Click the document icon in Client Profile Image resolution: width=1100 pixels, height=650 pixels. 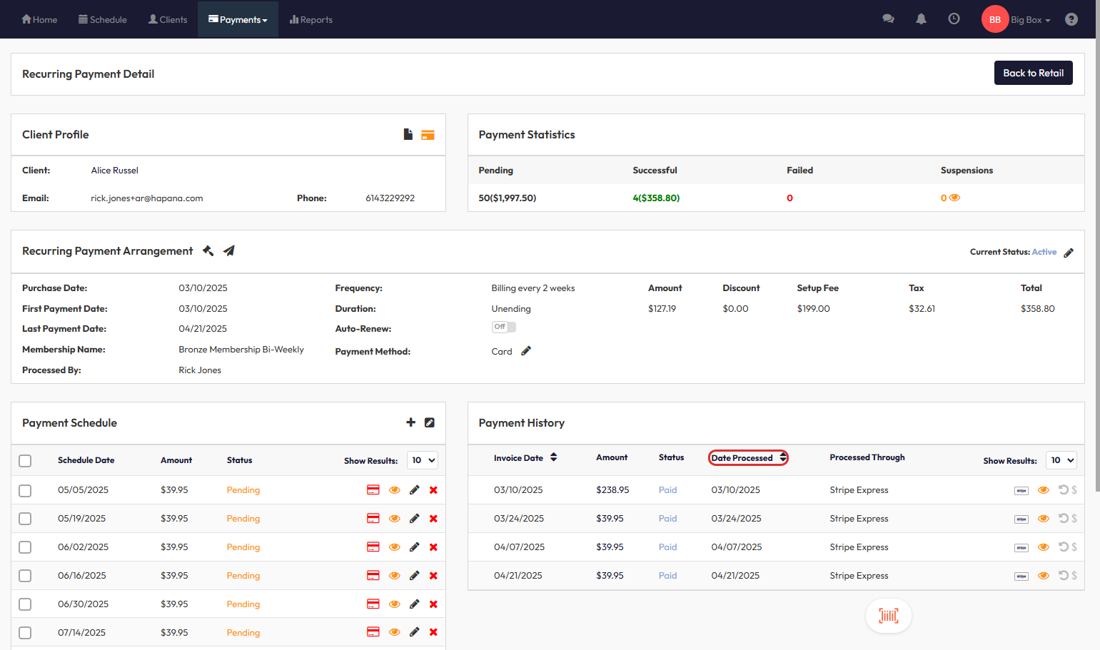click(x=408, y=134)
